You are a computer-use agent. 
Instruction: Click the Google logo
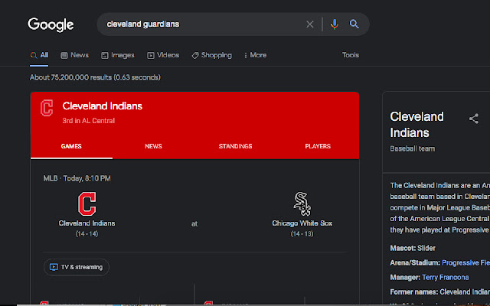click(x=51, y=24)
